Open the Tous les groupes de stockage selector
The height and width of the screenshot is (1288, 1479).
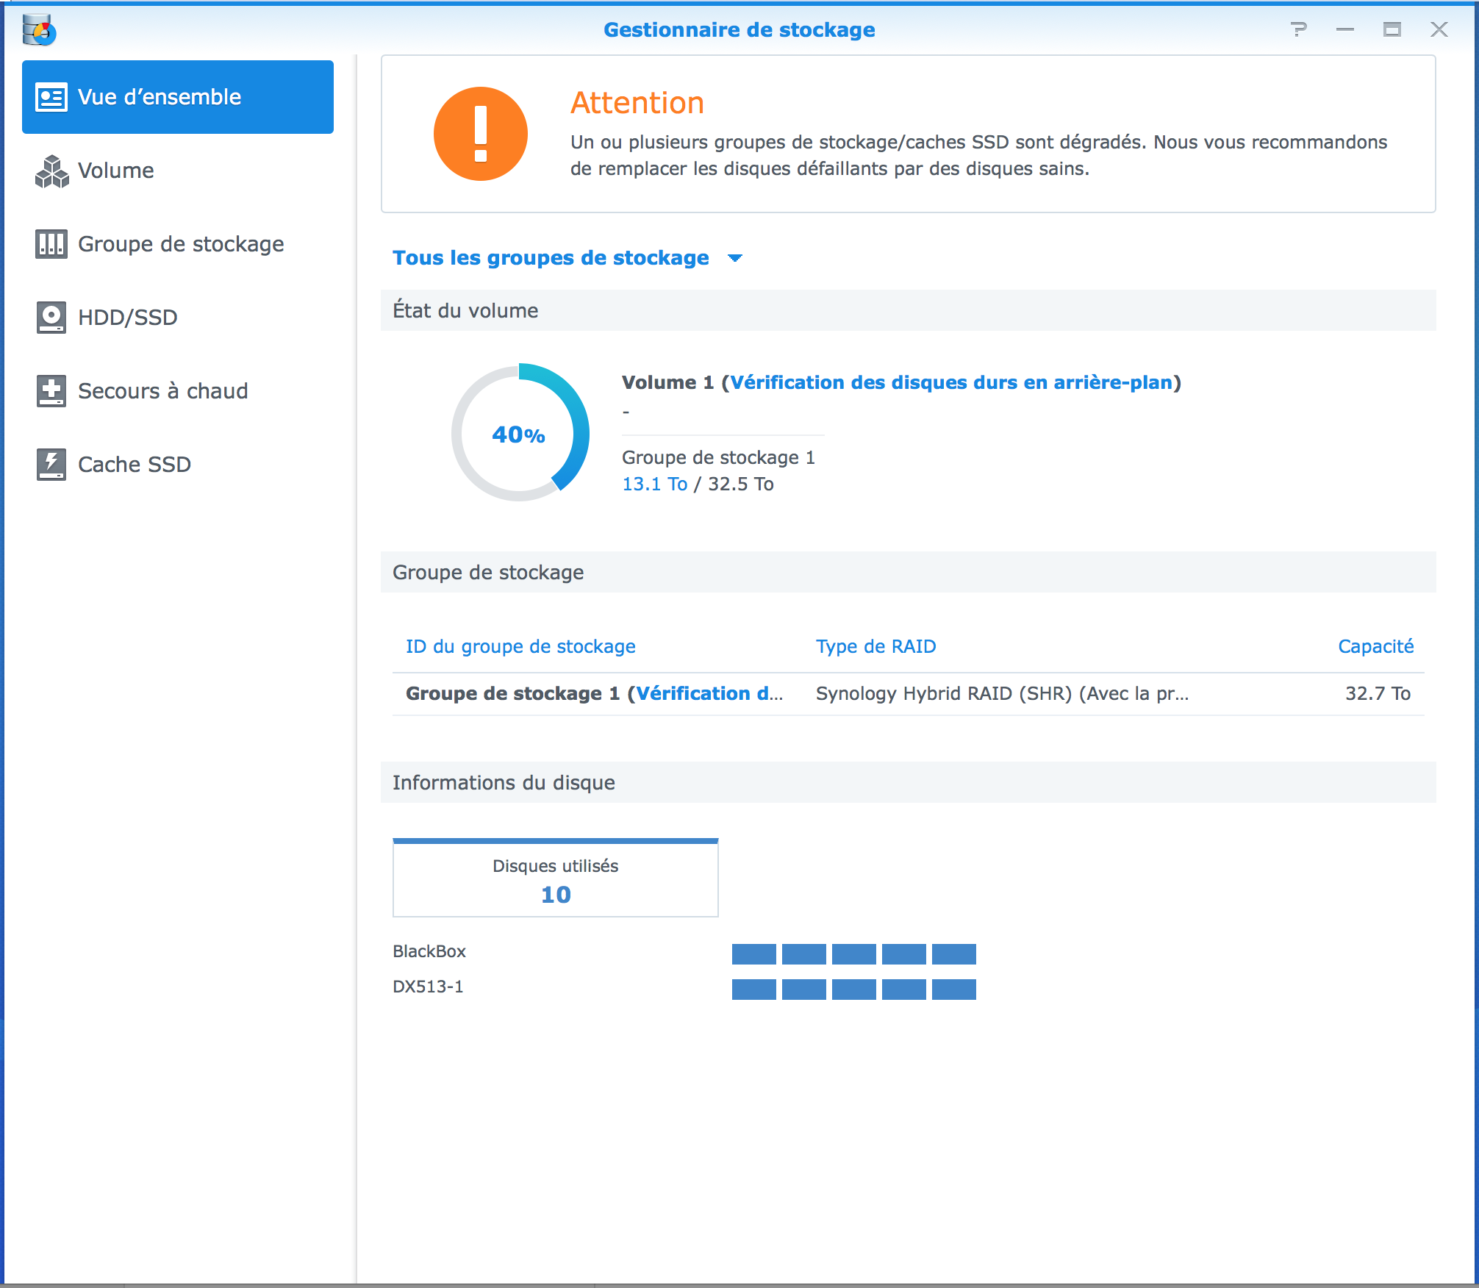point(551,258)
